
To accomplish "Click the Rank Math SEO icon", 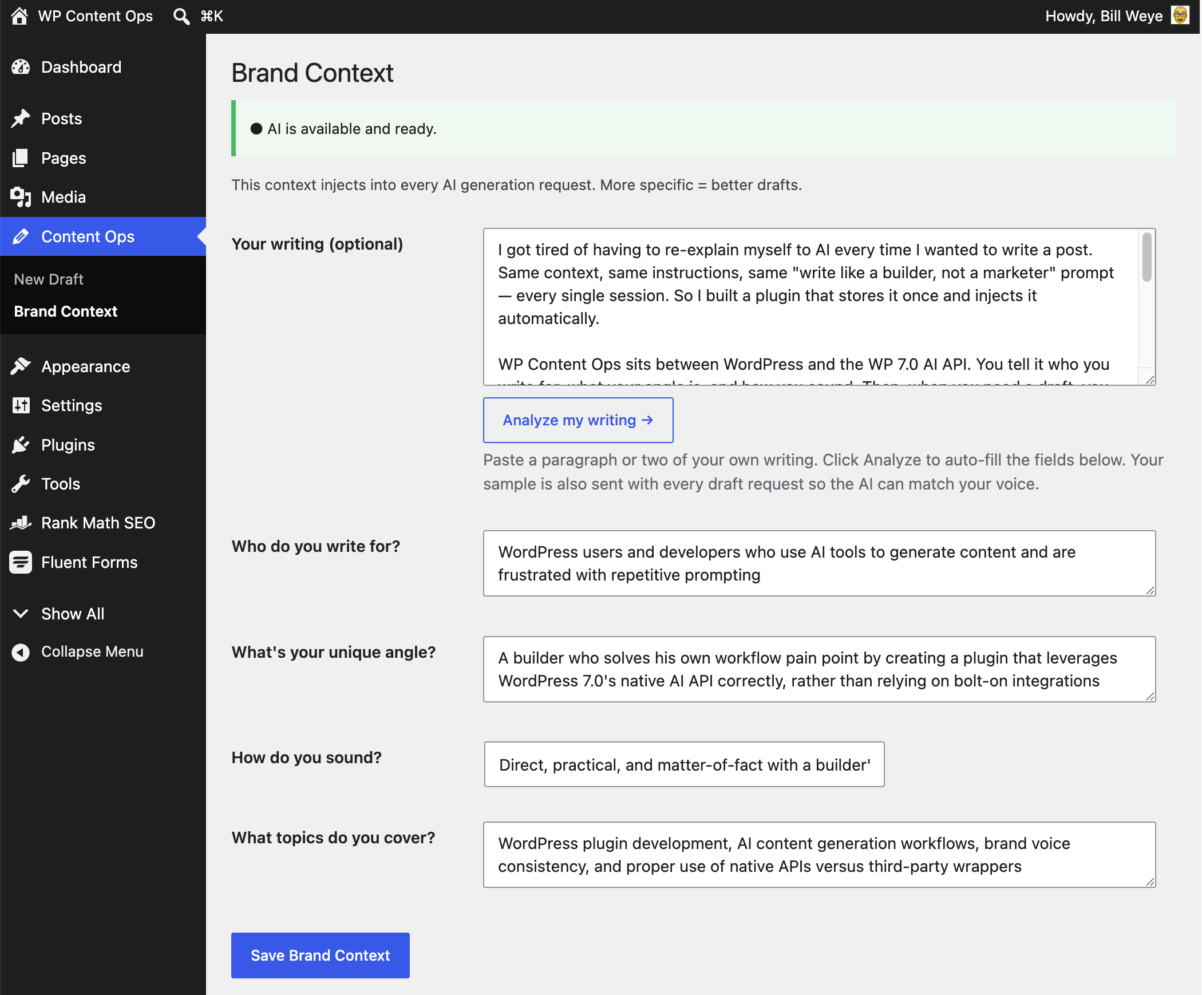I will [x=21, y=523].
